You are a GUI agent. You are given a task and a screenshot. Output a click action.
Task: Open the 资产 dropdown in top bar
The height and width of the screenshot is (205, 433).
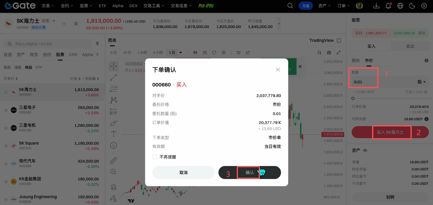[324, 6]
